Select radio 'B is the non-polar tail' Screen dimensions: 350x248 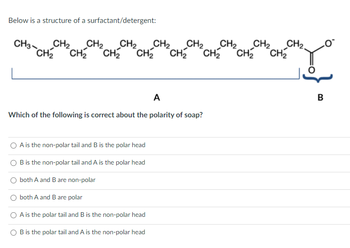(14, 163)
